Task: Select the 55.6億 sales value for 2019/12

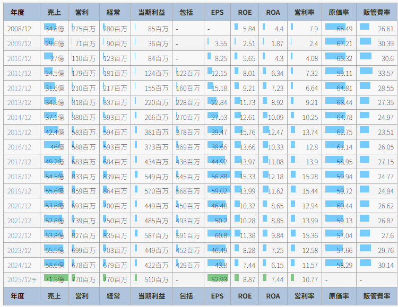Action: (54, 191)
